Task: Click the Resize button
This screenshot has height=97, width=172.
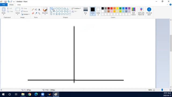Action: [x=24, y=11]
